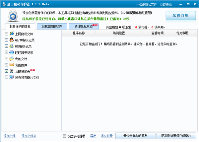Uncheck the 我的摄像头 checkbox

6,71
